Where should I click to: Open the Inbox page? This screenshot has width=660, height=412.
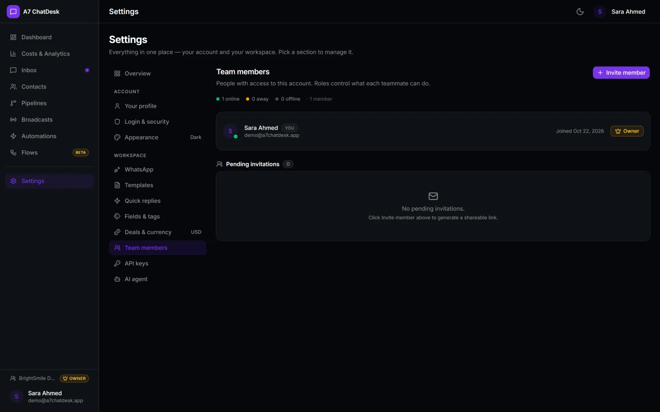coord(49,70)
